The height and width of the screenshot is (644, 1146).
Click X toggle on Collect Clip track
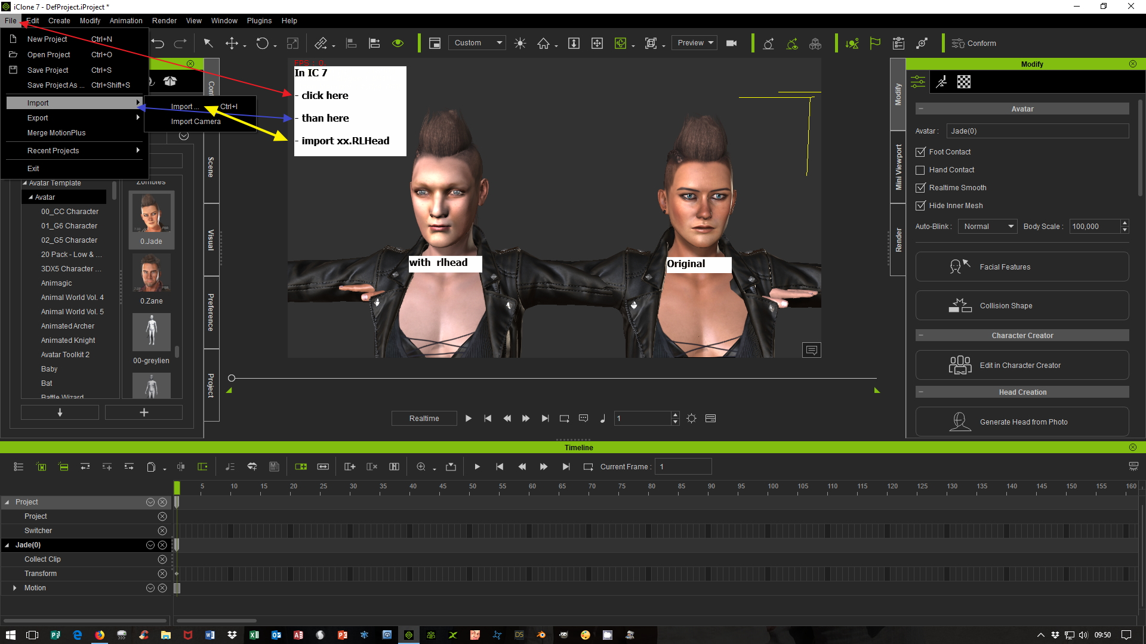162,559
